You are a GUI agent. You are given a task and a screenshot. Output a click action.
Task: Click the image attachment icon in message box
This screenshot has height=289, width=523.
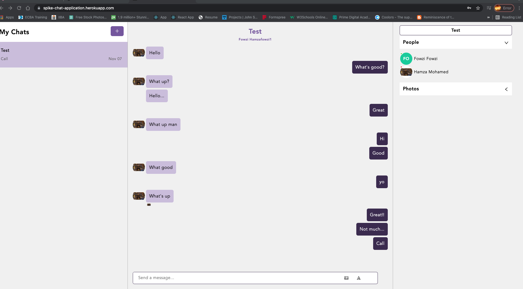tap(346, 278)
